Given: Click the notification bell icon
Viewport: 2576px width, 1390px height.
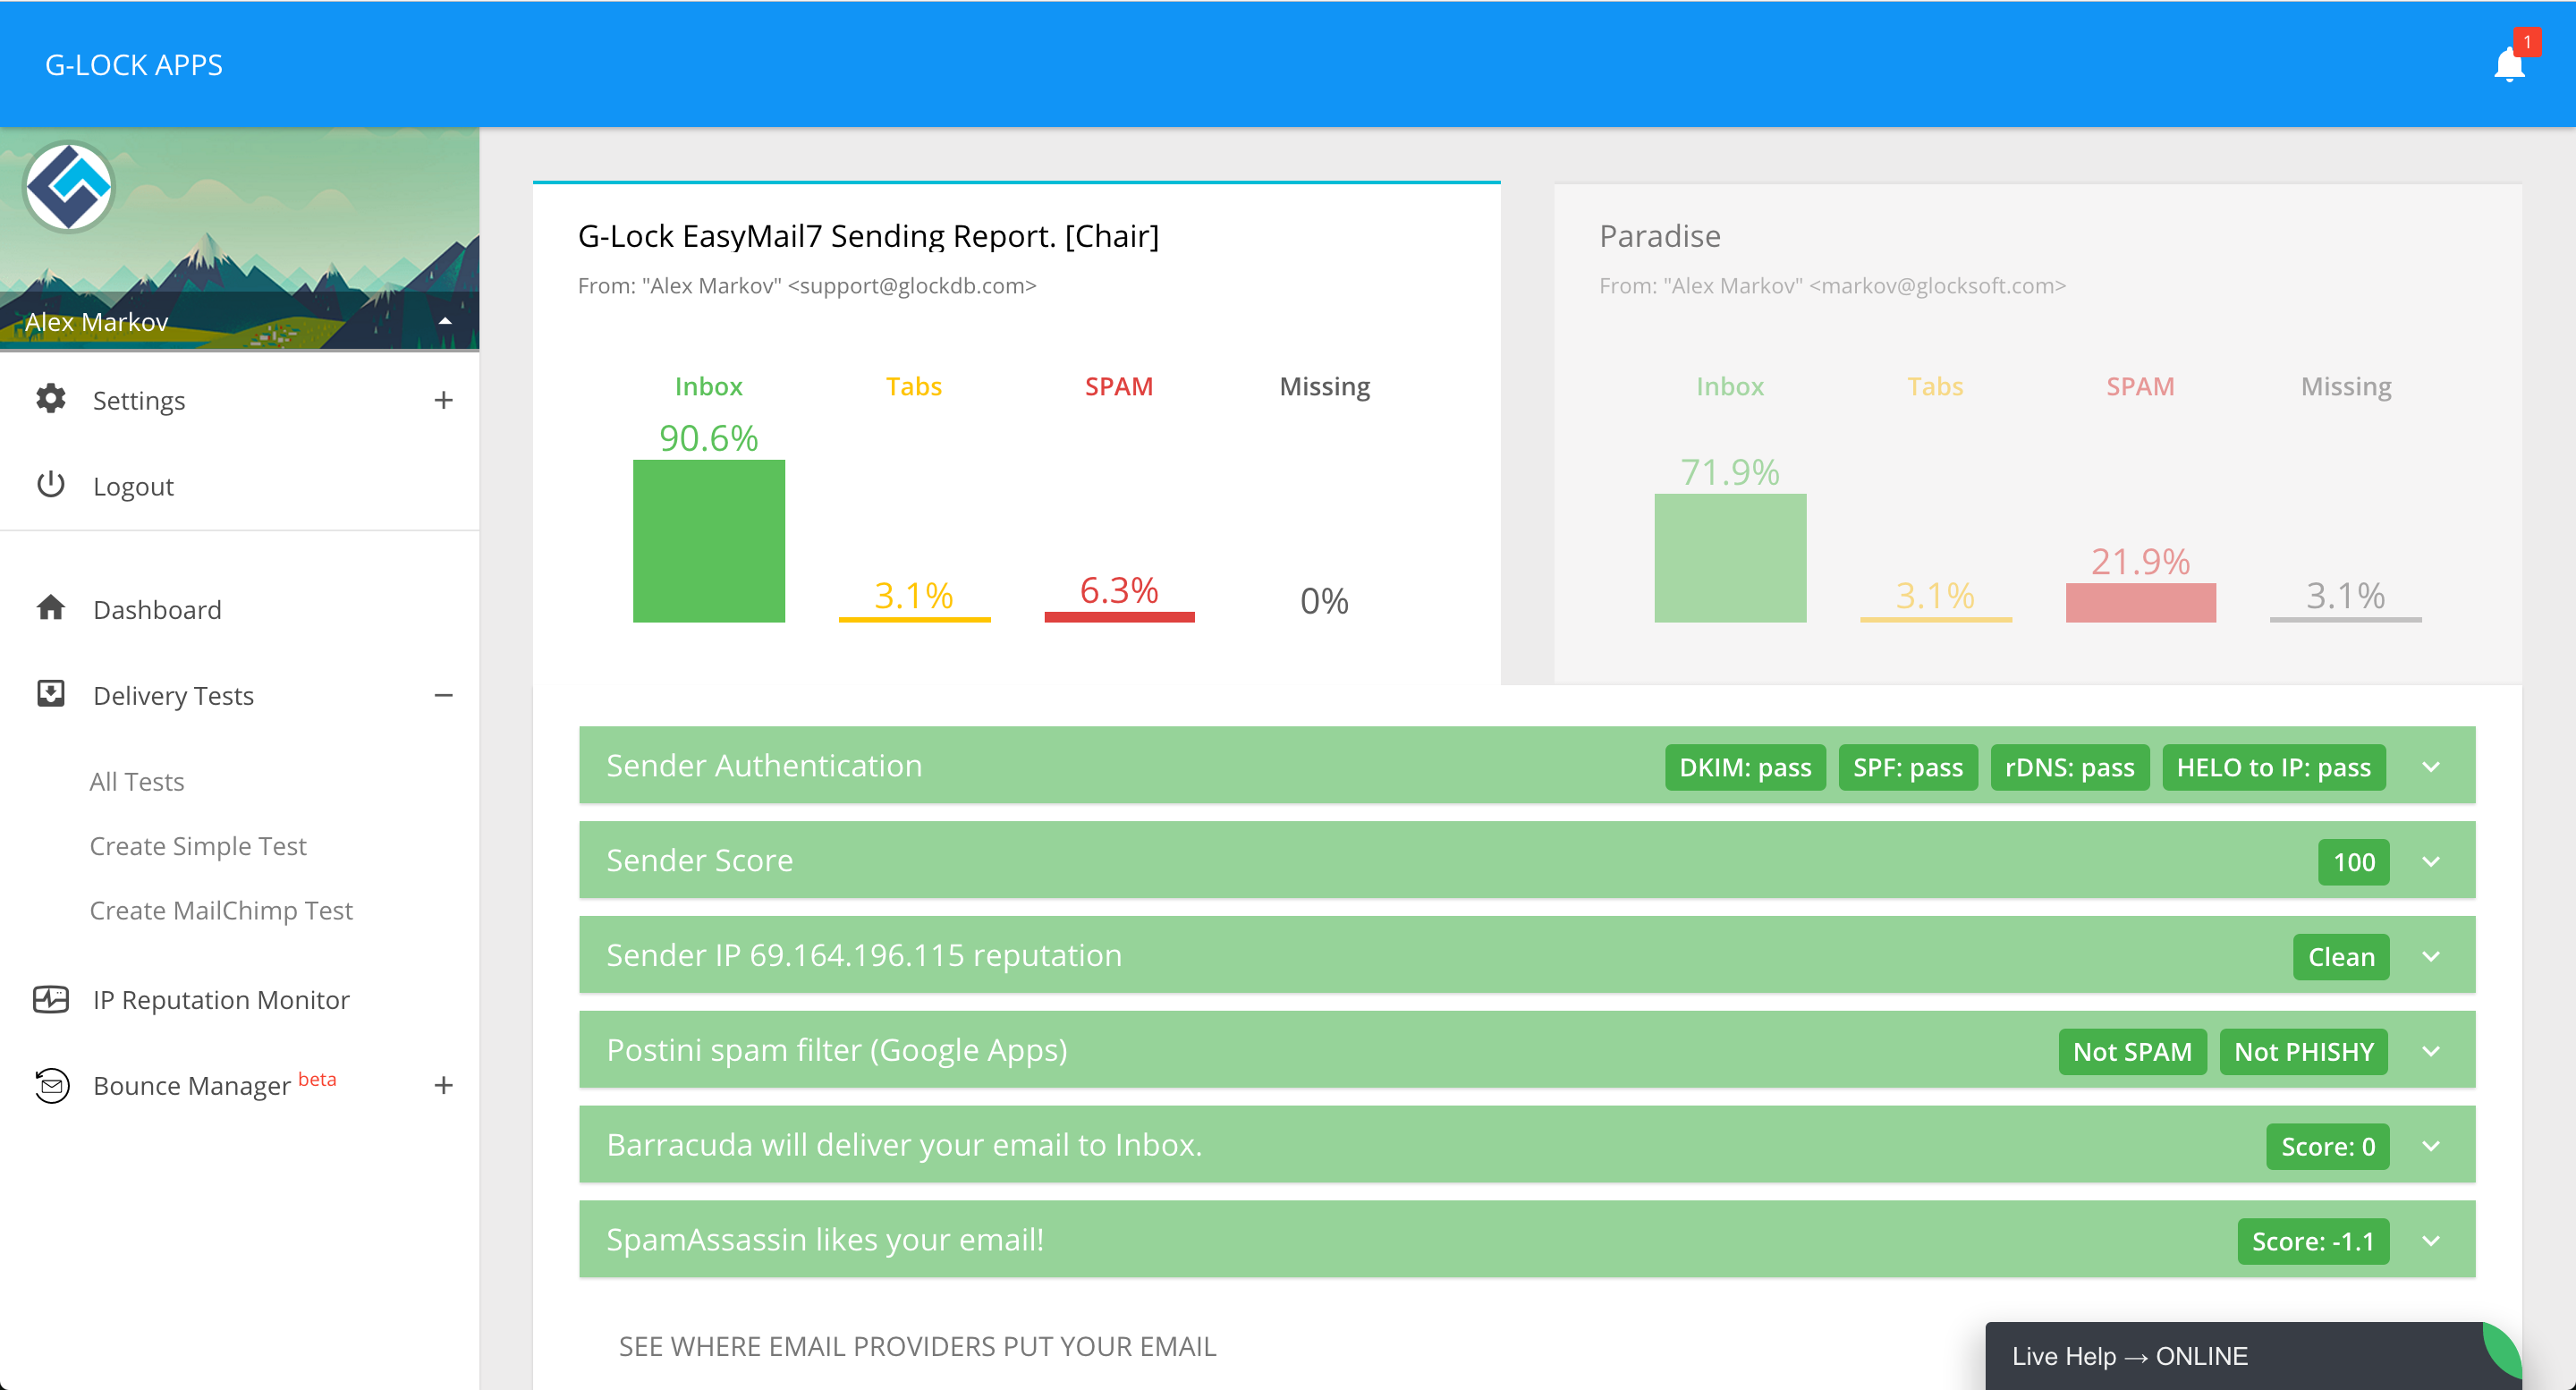Looking at the screenshot, I should pos(2508,66).
